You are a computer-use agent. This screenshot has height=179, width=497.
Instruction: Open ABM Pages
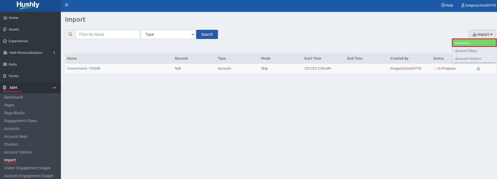click(x=9, y=105)
